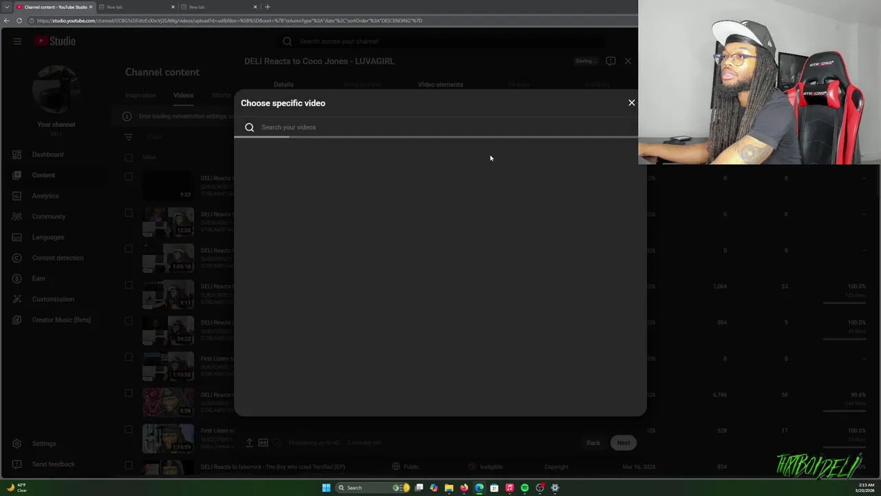Check the box for the 1:05:10 video
The height and width of the screenshot is (496, 881).
tap(129, 249)
